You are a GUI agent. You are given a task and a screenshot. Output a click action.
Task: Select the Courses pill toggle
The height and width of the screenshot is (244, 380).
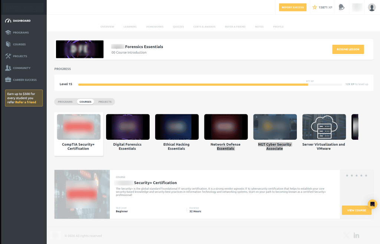click(86, 102)
